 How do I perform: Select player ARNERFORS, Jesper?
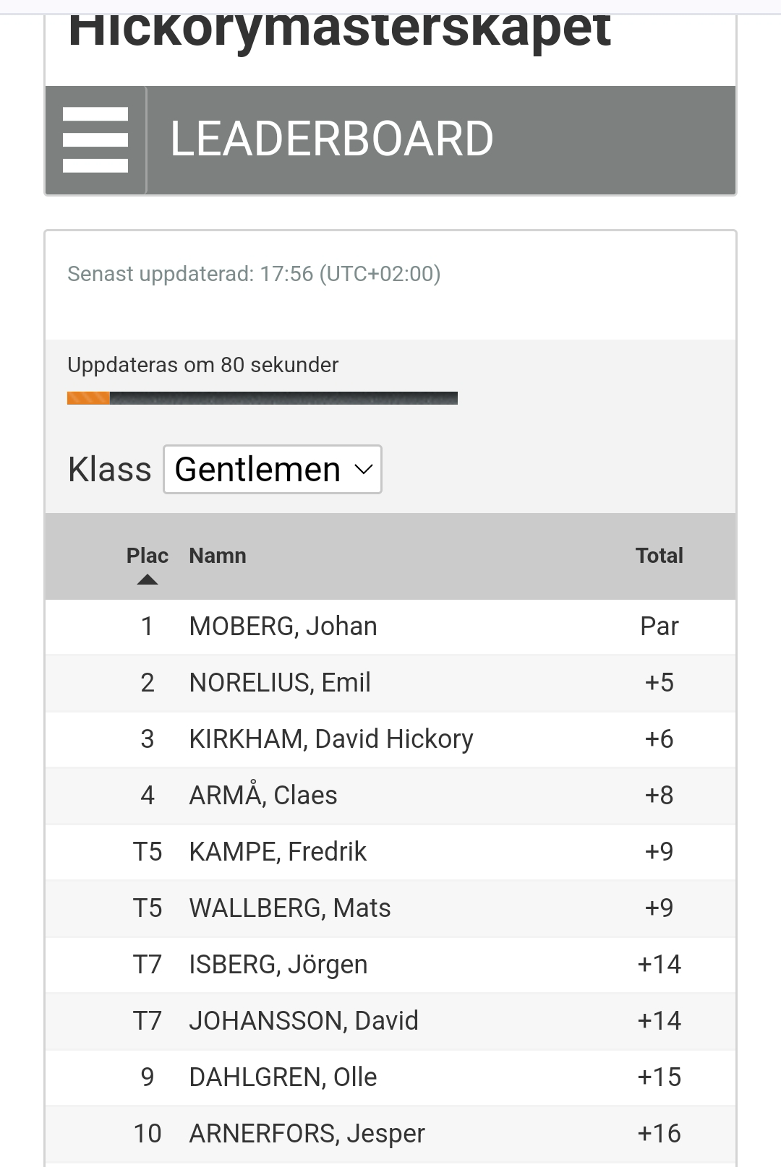coord(390,1134)
